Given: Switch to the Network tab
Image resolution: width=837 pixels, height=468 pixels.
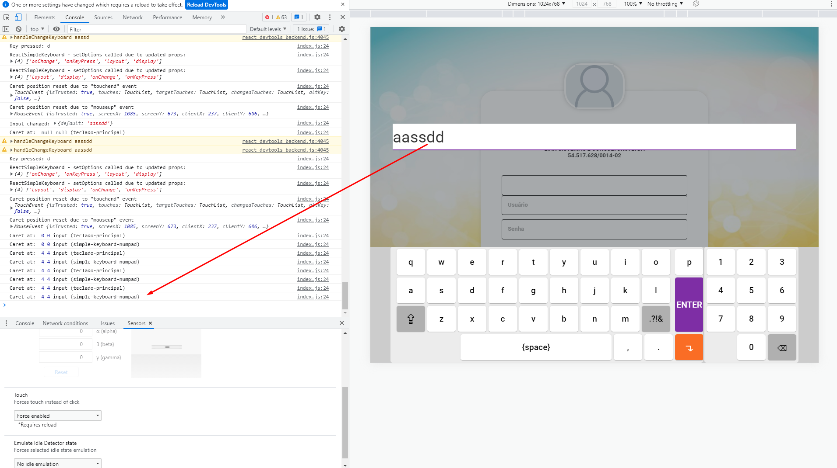Looking at the screenshot, I should click(133, 17).
